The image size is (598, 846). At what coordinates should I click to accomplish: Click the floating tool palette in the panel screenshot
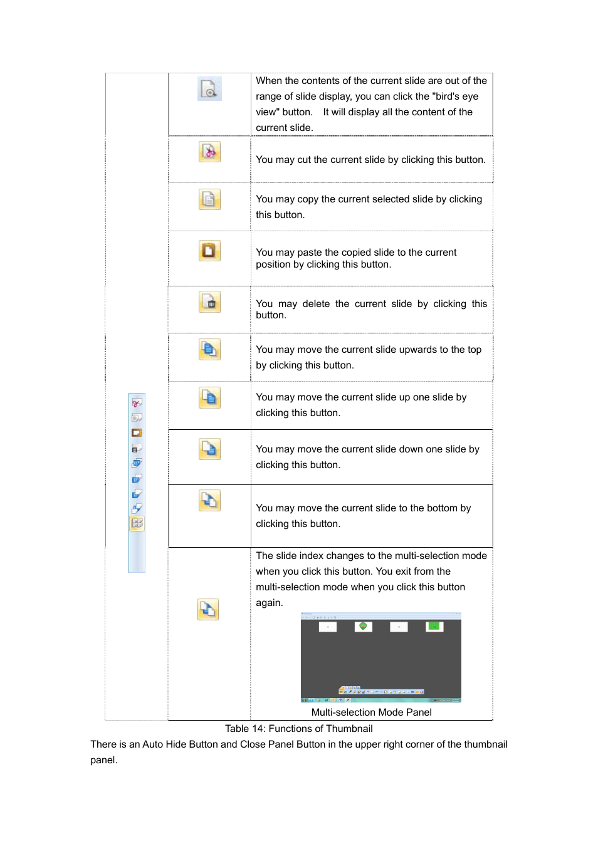[x=381, y=690]
